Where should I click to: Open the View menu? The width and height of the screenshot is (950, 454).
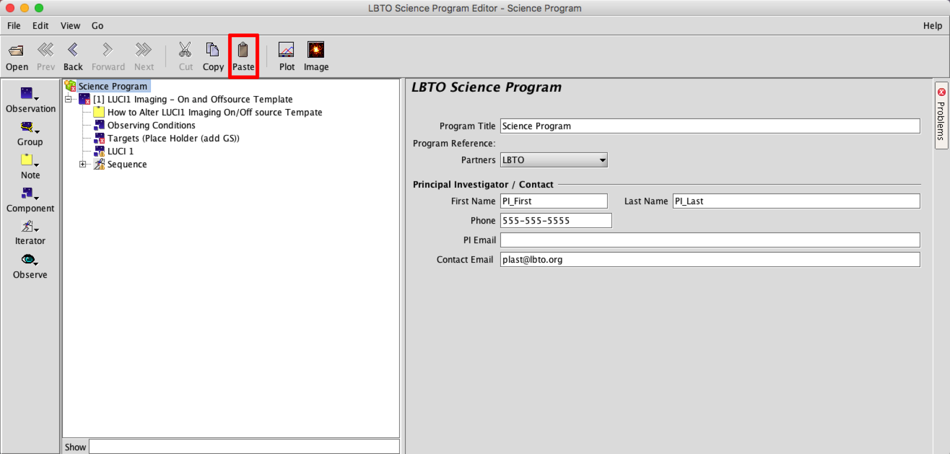(71, 26)
